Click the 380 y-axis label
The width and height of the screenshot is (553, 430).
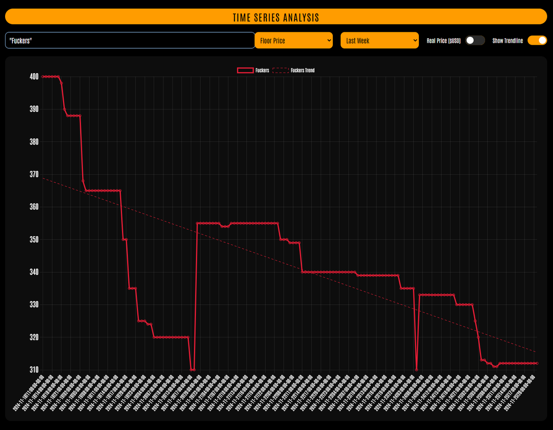pyautogui.click(x=33, y=142)
